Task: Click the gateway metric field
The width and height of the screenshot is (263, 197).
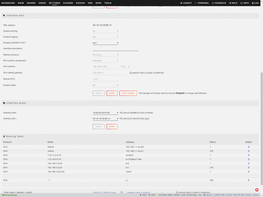Action: tap(124, 73)
